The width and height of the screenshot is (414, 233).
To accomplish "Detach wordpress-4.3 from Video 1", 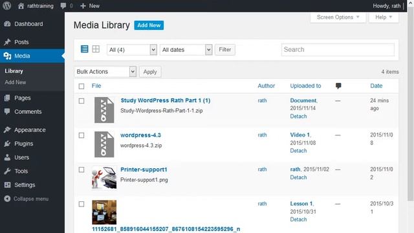I will 298,151.
